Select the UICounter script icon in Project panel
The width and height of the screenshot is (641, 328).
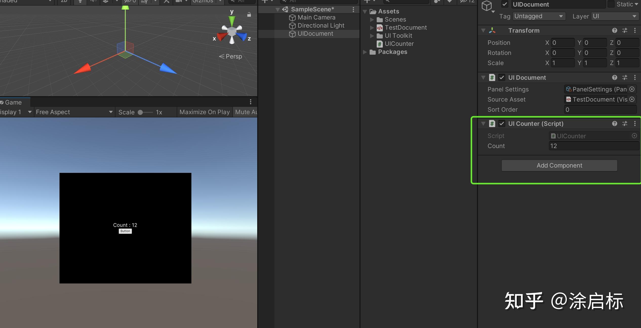pos(380,44)
